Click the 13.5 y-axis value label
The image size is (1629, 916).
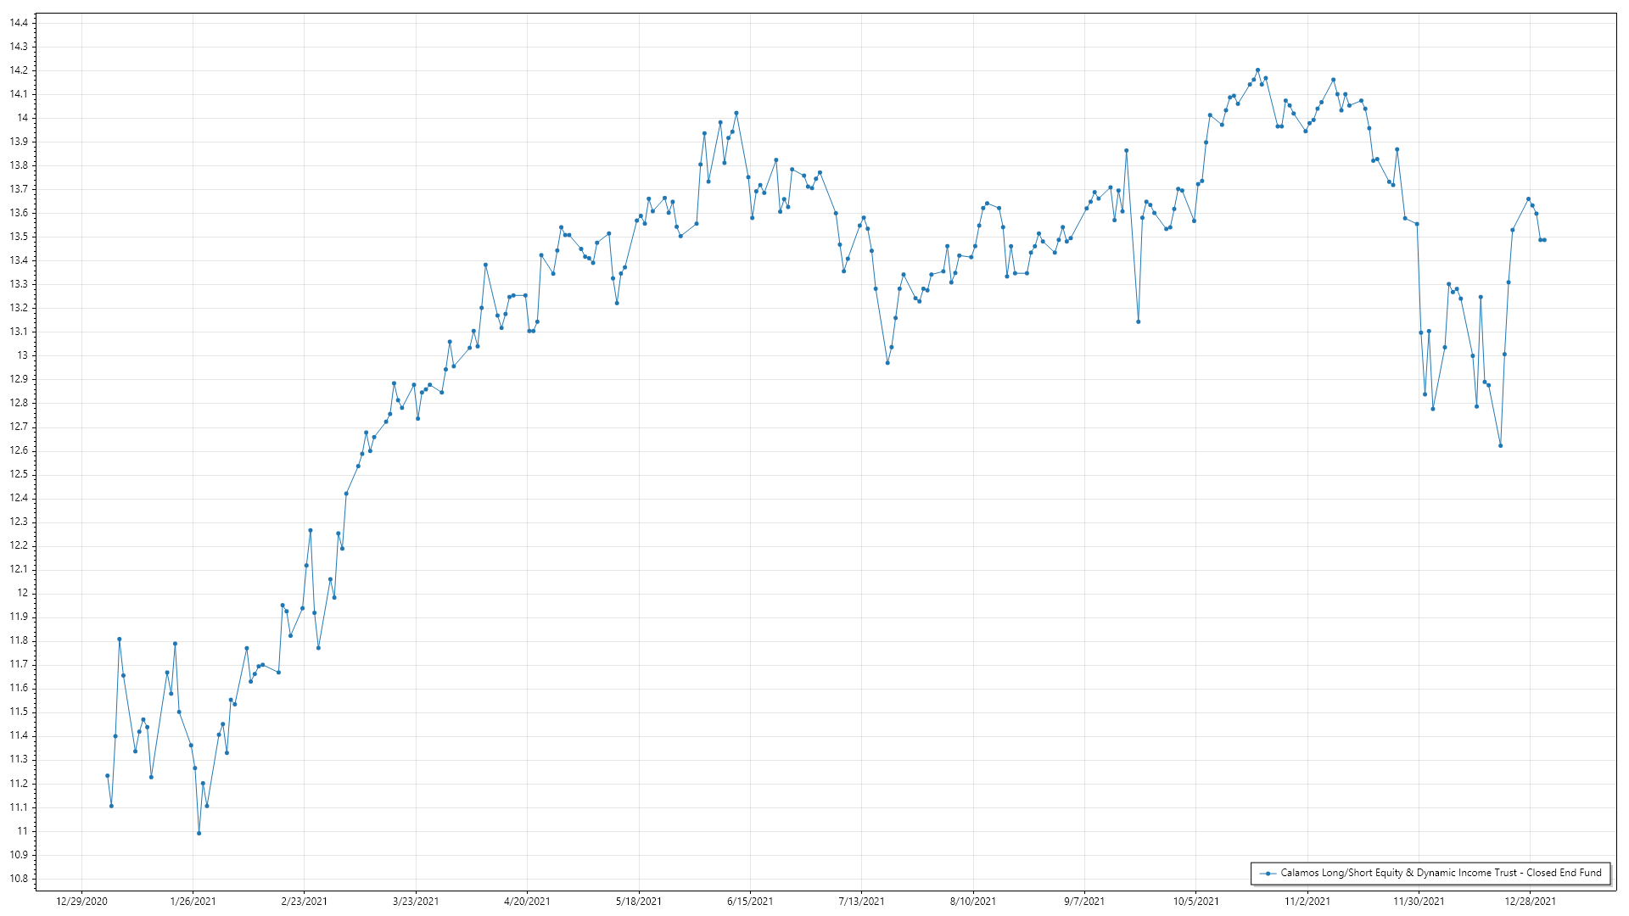(18, 237)
